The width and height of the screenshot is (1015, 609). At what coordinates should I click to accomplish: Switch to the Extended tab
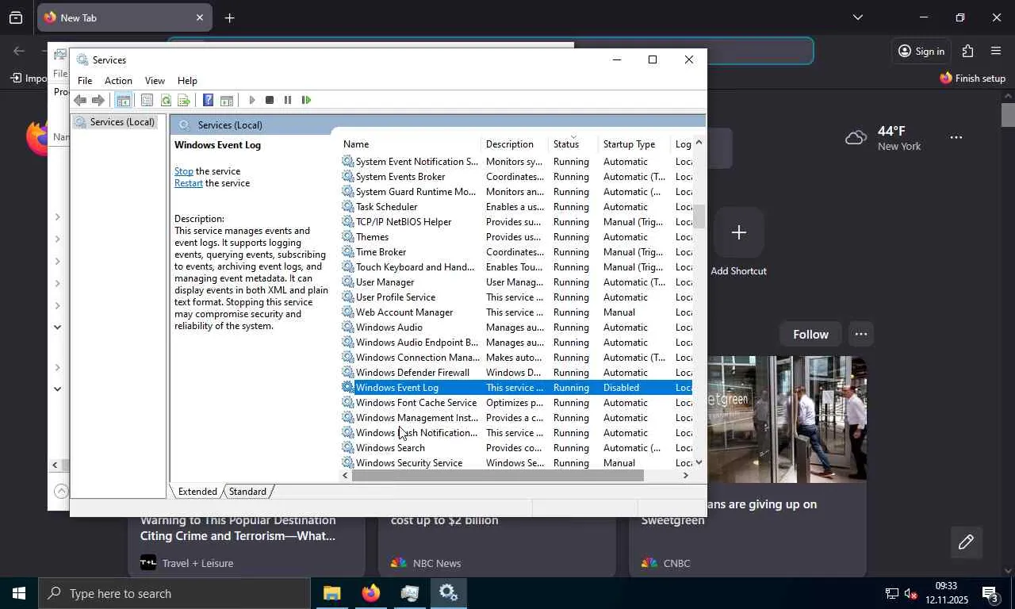coord(197,492)
